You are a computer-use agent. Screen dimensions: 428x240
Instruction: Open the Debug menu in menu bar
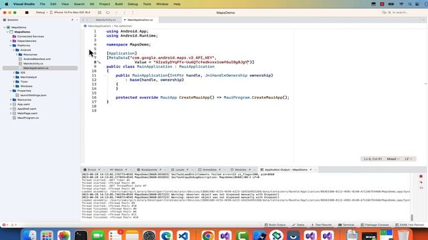133,4
